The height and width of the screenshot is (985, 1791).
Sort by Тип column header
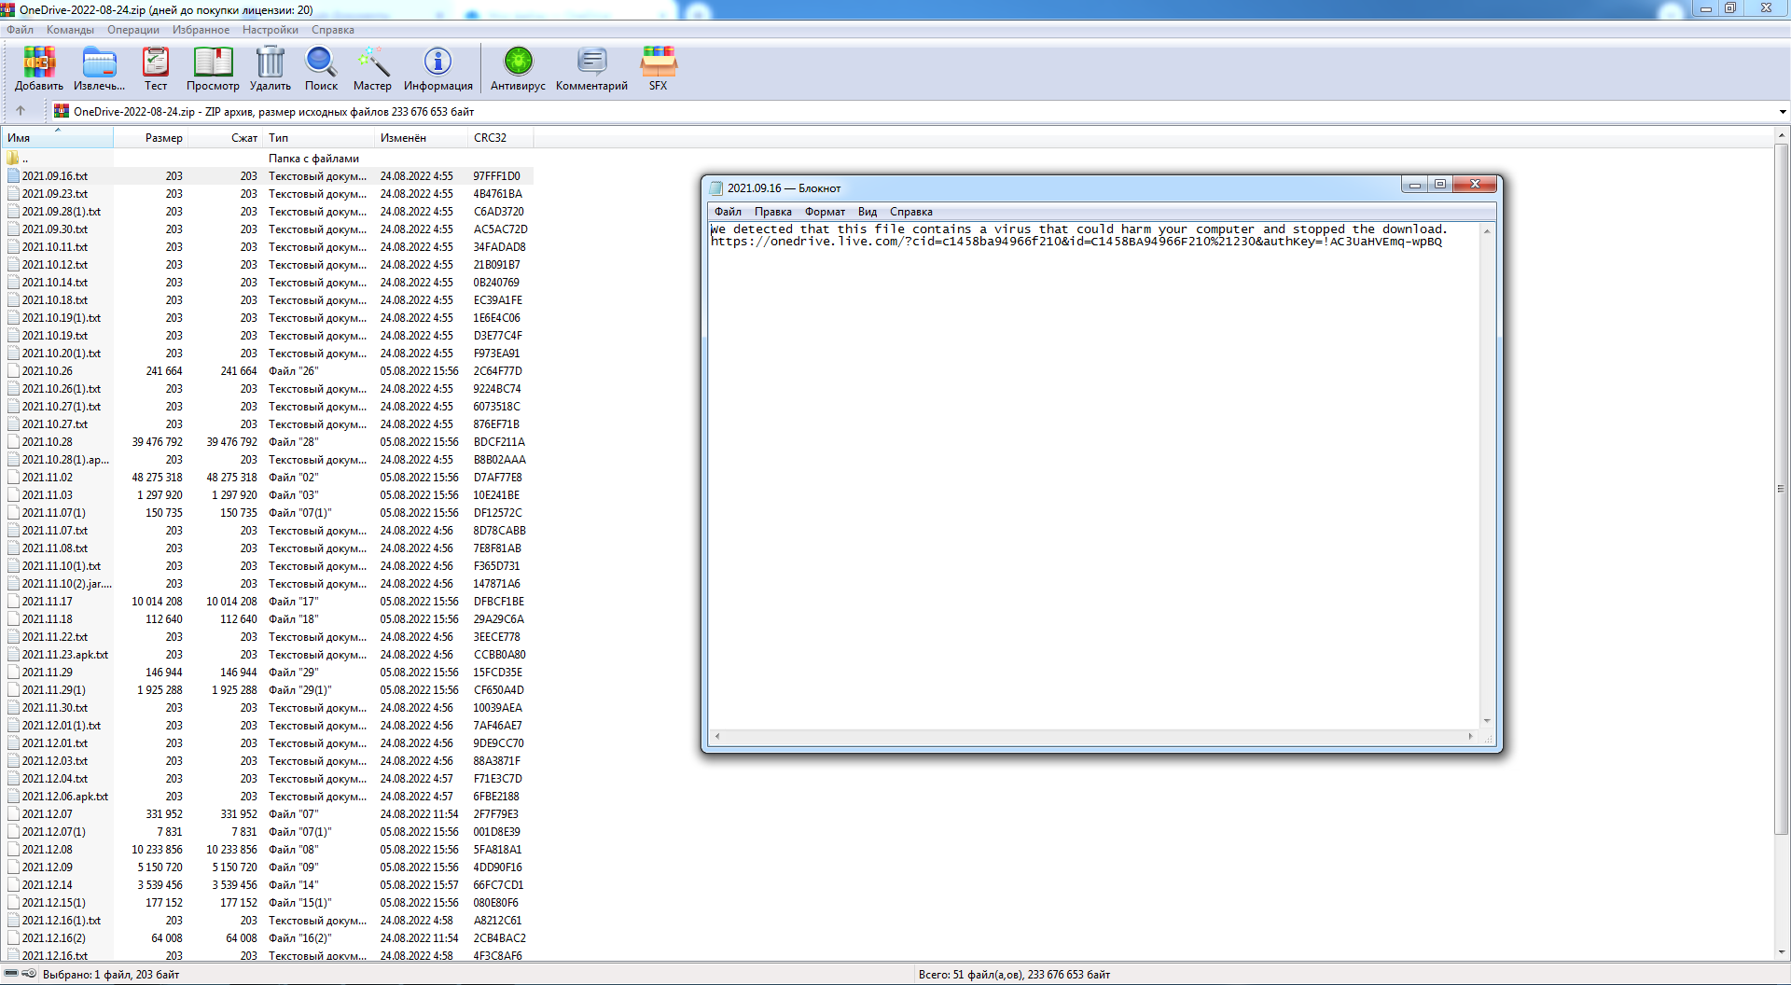[x=319, y=138]
